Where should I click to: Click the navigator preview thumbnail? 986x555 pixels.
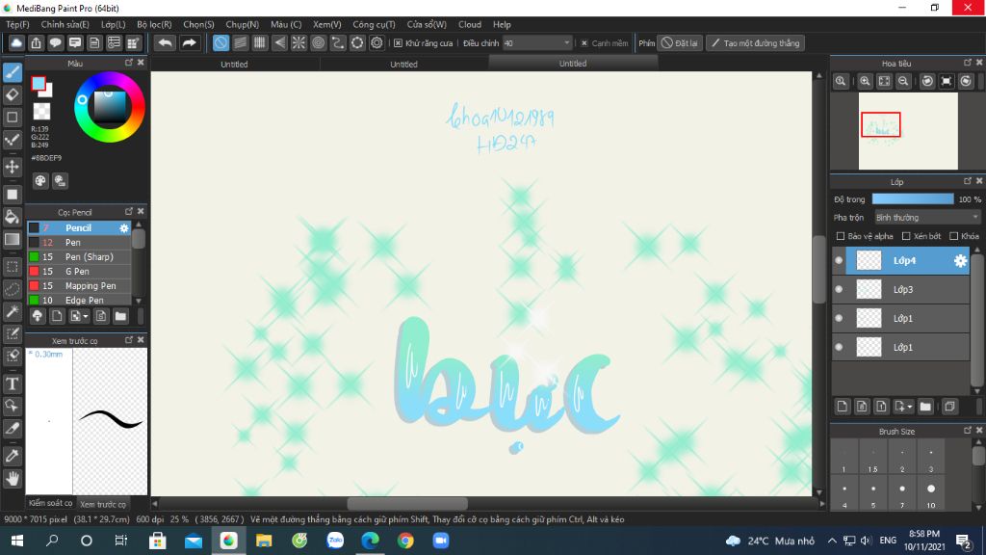click(908, 131)
